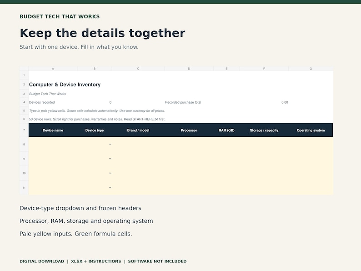The image size is (361, 271).
Task: Select column F header
Action: 264,69
